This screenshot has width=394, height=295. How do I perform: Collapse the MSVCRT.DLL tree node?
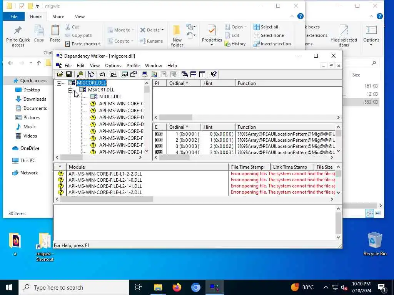point(70,90)
